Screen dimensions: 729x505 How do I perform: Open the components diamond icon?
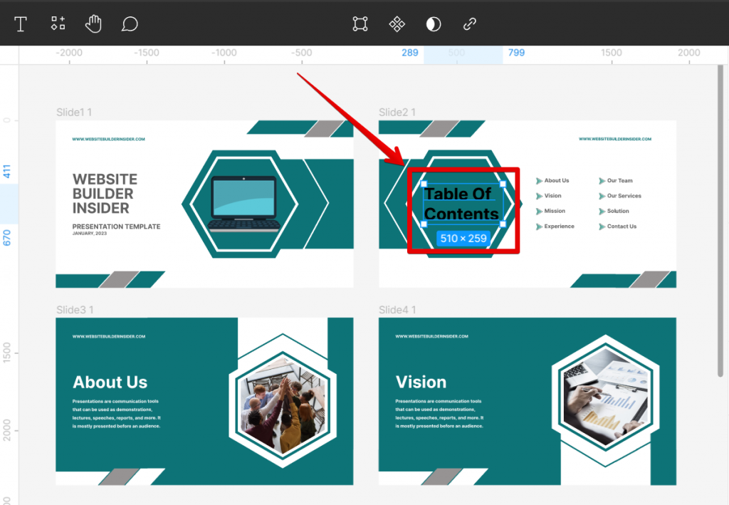(x=397, y=24)
